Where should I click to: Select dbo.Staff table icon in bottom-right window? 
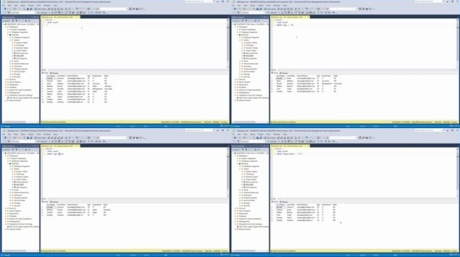pyautogui.click(x=245, y=185)
